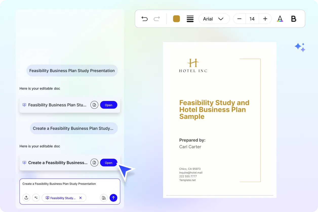Click the download icon on the first doc card

click(94, 105)
